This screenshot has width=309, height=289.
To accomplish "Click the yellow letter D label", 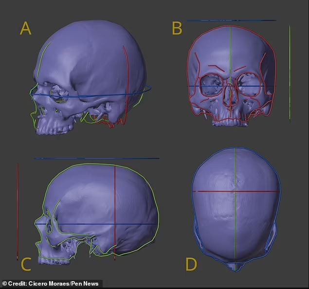I will point(192,265).
